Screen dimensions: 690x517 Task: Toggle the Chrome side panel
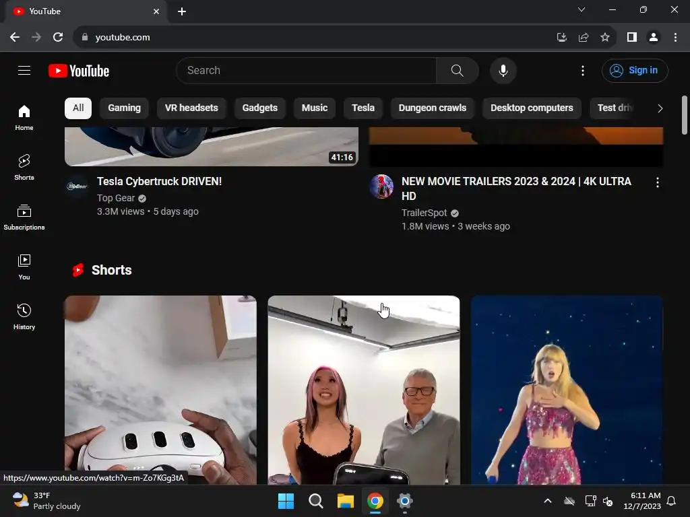[x=632, y=38]
